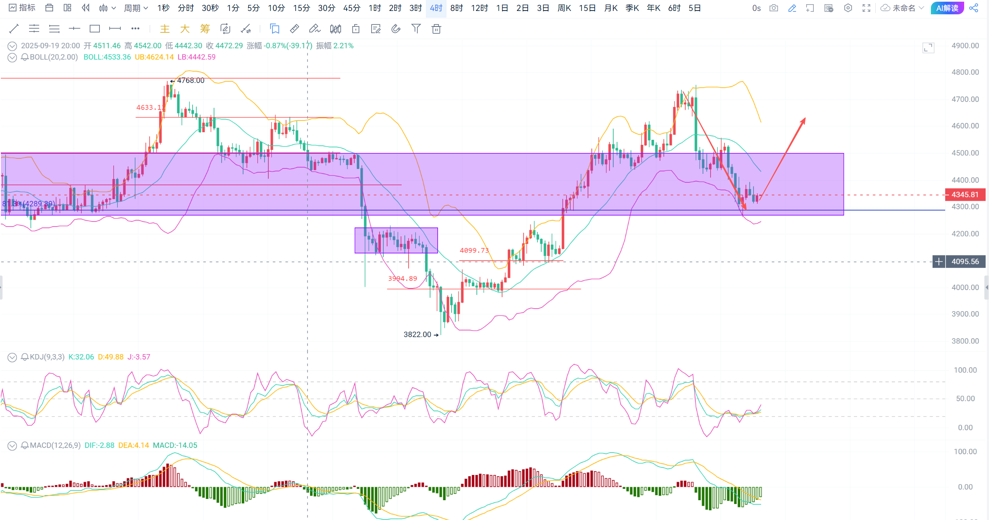
Task: Collapse the BOLL indicator row
Action: click(x=12, y=57)
